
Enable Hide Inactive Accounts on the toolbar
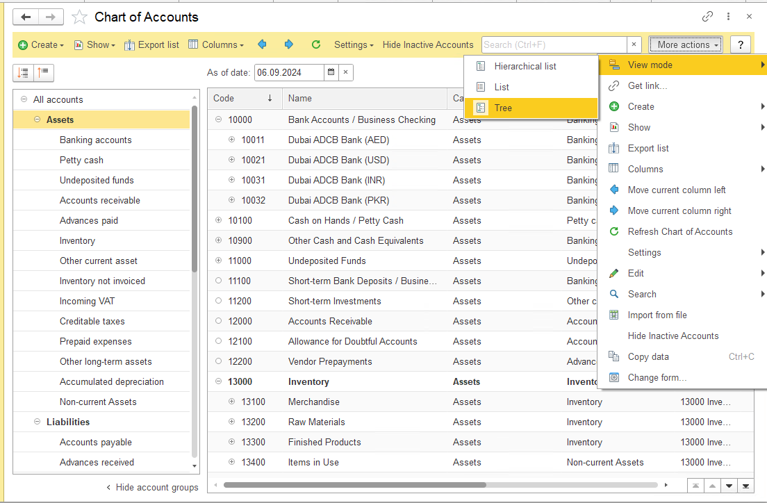[x=427, y=44]
